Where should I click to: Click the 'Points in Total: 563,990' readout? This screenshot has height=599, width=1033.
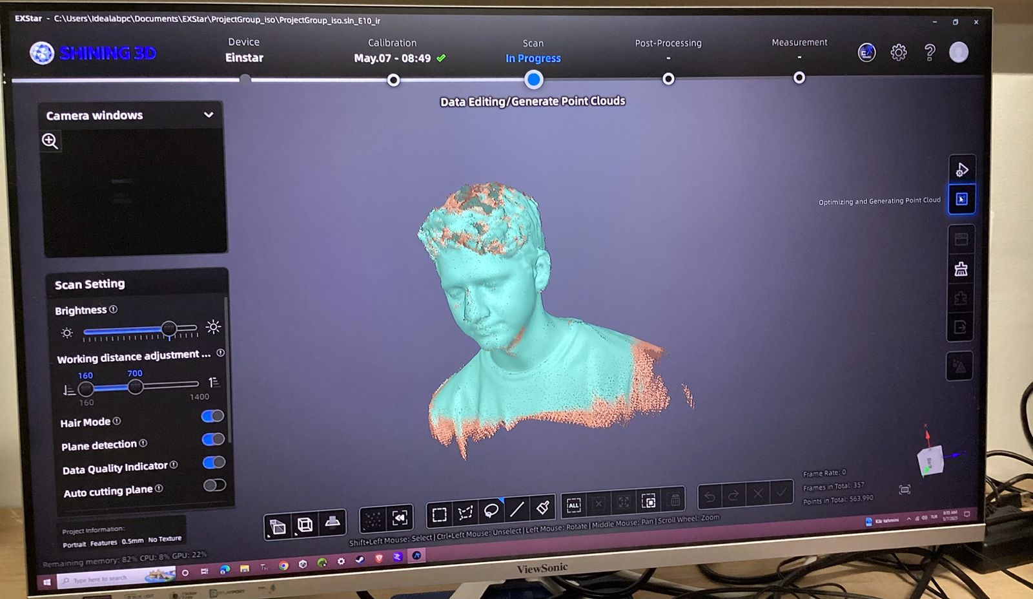click(838, 499)
